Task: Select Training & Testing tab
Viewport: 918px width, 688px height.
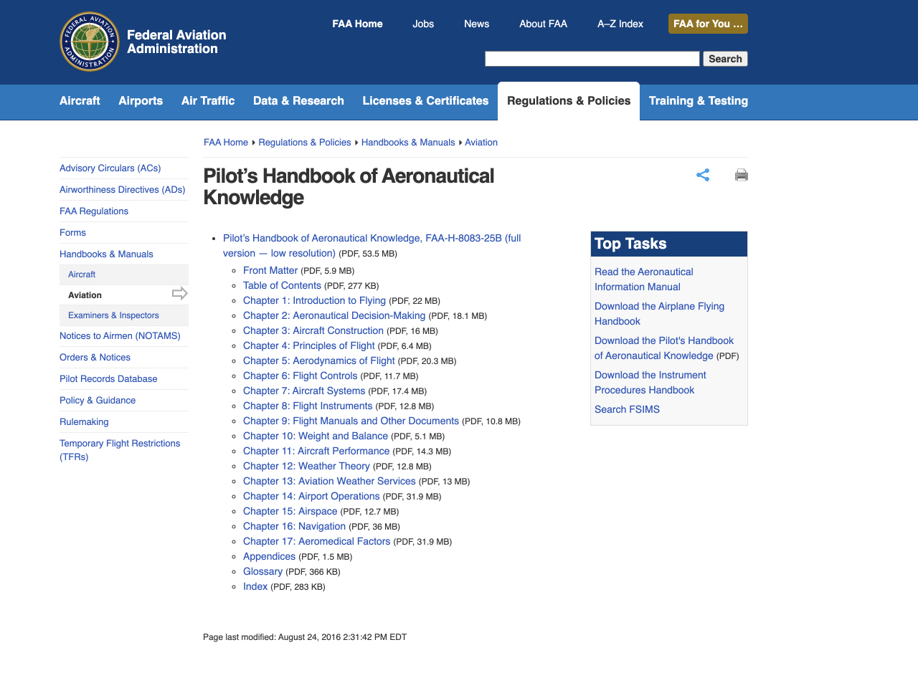Action: click(699, 101)
